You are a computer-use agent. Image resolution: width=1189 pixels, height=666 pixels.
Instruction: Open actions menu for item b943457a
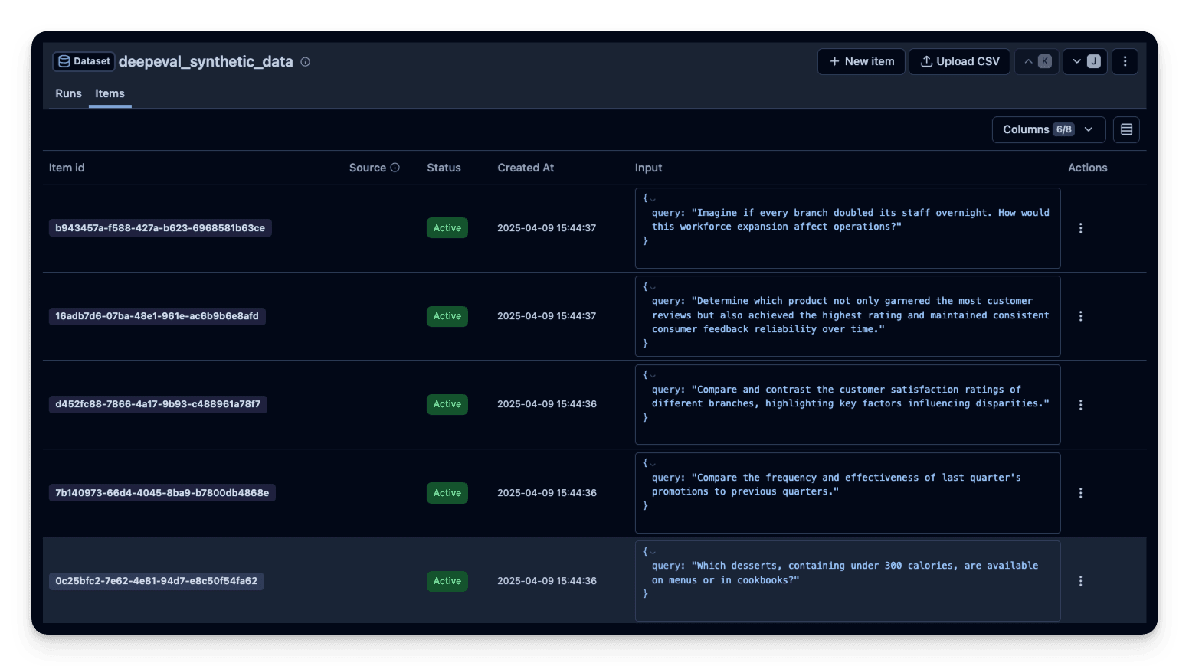coord(1080,227)
